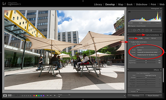166x100 pixels.
Task: Switch to Color lens corrections tab
Action: coord(147,38)
